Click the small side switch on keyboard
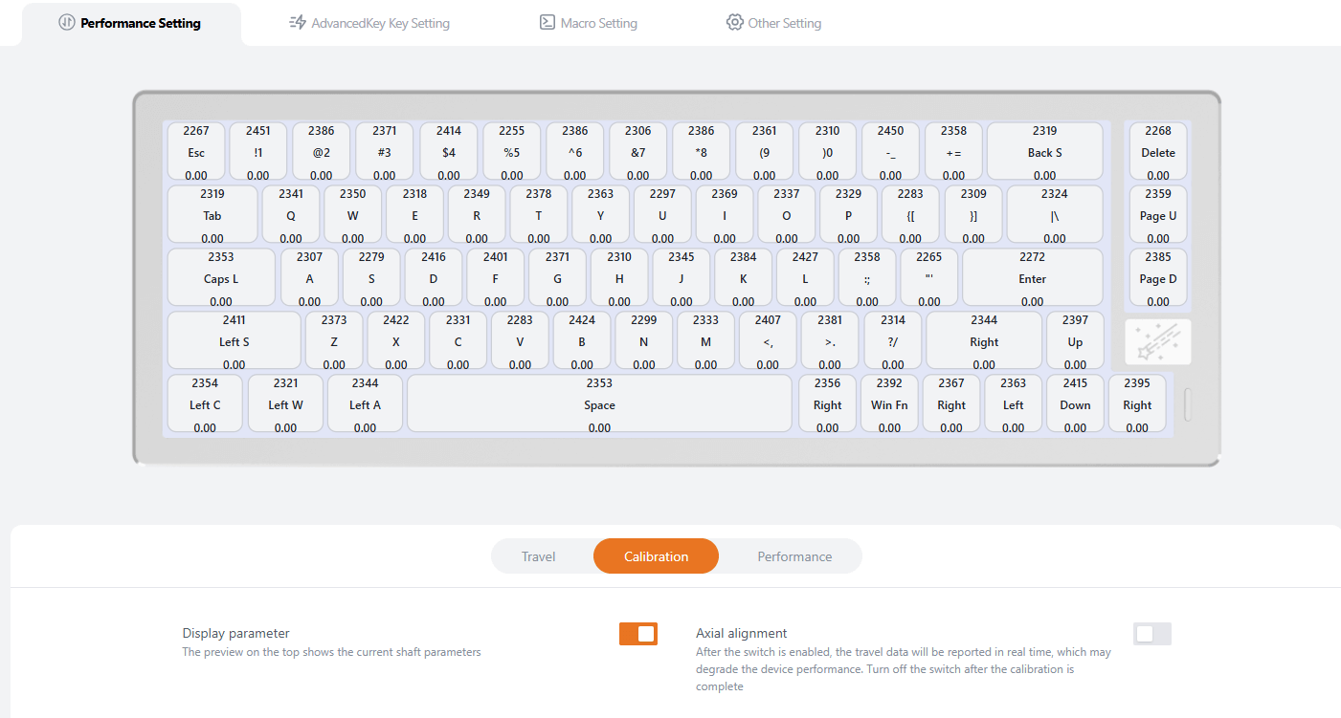The image size is (1341, 718). point(1189,404)
